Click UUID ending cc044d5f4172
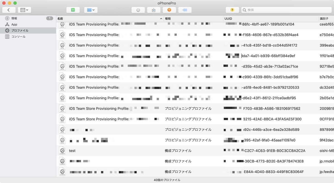 270,45
